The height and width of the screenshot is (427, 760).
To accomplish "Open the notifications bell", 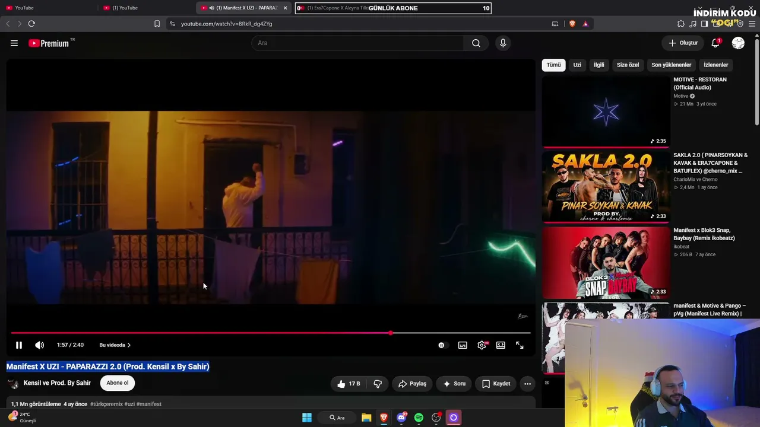I will pyautogui.click(x=715, y=43).
